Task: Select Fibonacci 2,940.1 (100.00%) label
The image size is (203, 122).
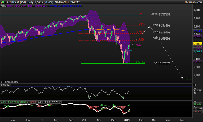Action: (161, 14)
